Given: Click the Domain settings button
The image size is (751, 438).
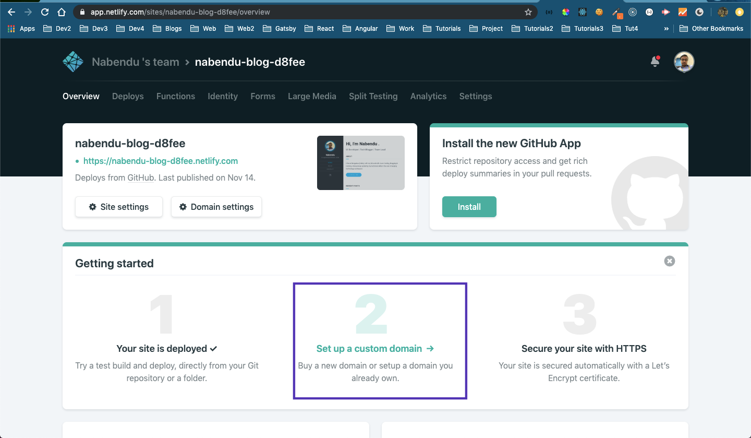Looking at the screenshot, I should click(216, 207).
